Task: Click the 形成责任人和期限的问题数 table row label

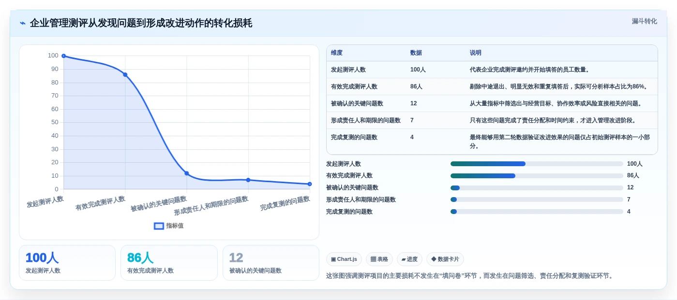Action: [366, 120]
